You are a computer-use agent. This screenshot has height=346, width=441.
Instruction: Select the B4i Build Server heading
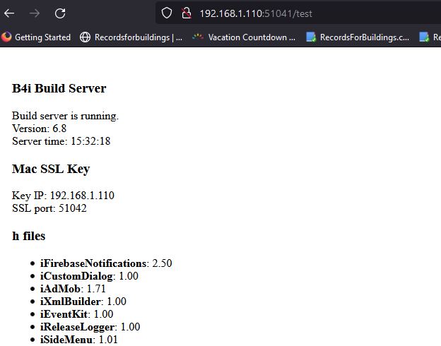[59, 88]
